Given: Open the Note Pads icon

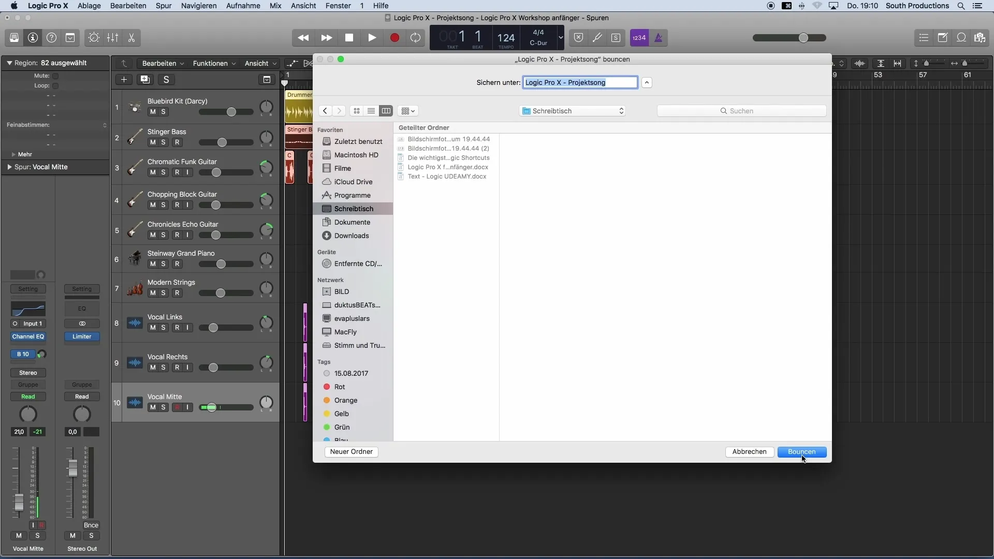Looking at the screenshot, I should [943, 38].
